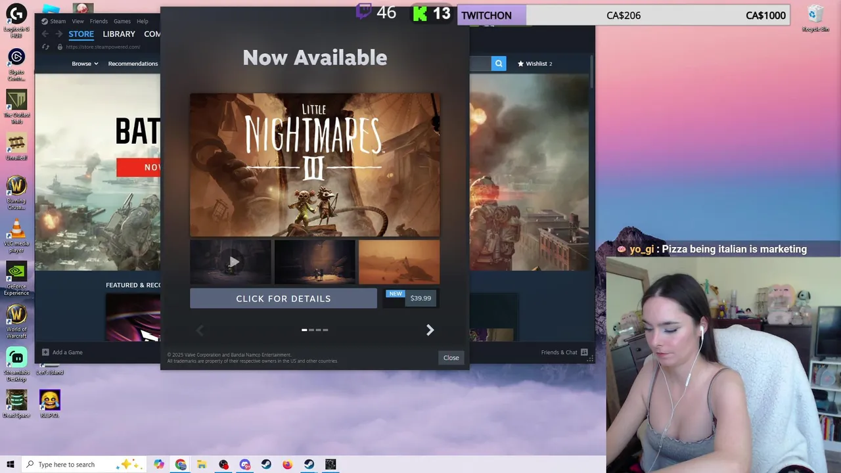This screenshot has height=473, width=841.
Task: Open VLC media player desktop icon
Action: [16, 235]
